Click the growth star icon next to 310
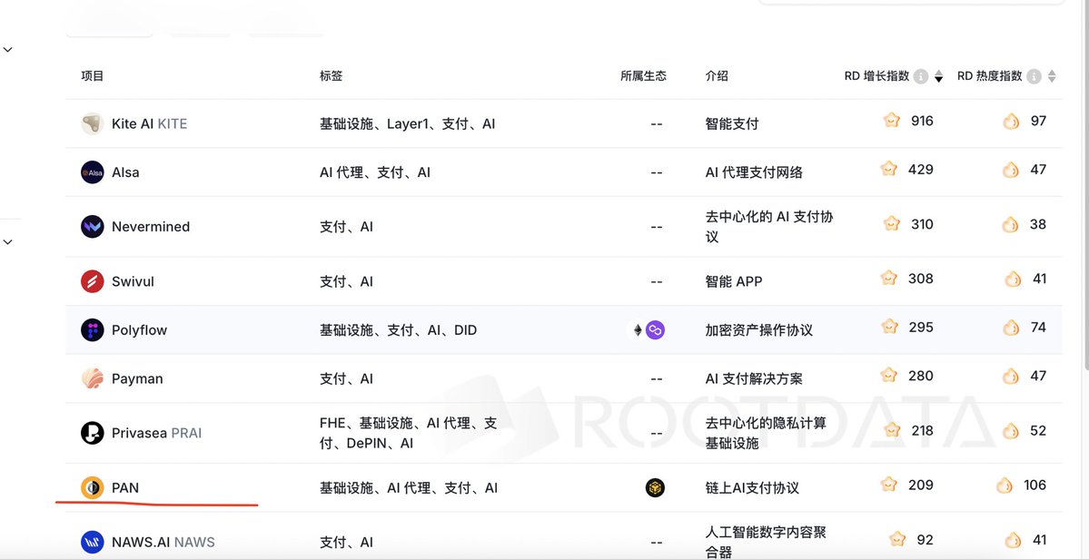The height and width of the screenshot is (559, 1089). [x=892, y=223]
